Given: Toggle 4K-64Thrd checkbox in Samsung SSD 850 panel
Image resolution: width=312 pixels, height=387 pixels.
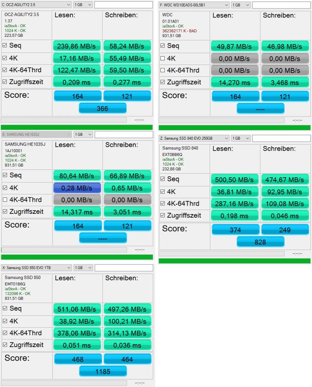Looking at the screenshot, I should [x=5, y=333].
